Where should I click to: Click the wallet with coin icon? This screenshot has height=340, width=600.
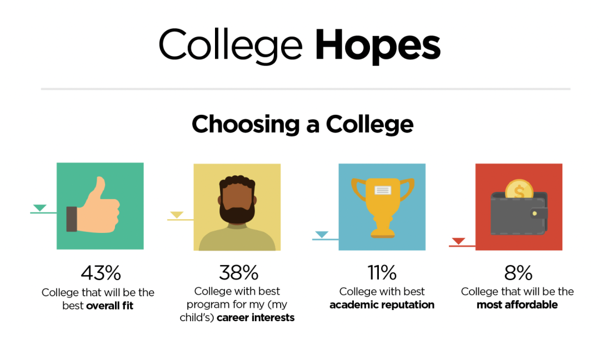point(519,211)
